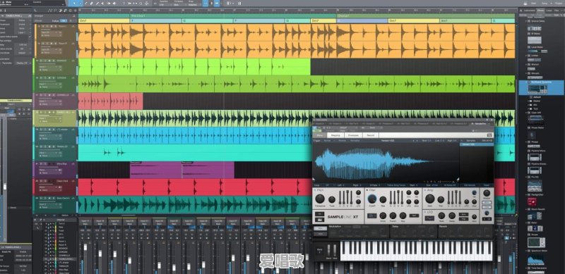
Task: Click the first Dm7 chord in the chord track
Action: coord(104,21)
